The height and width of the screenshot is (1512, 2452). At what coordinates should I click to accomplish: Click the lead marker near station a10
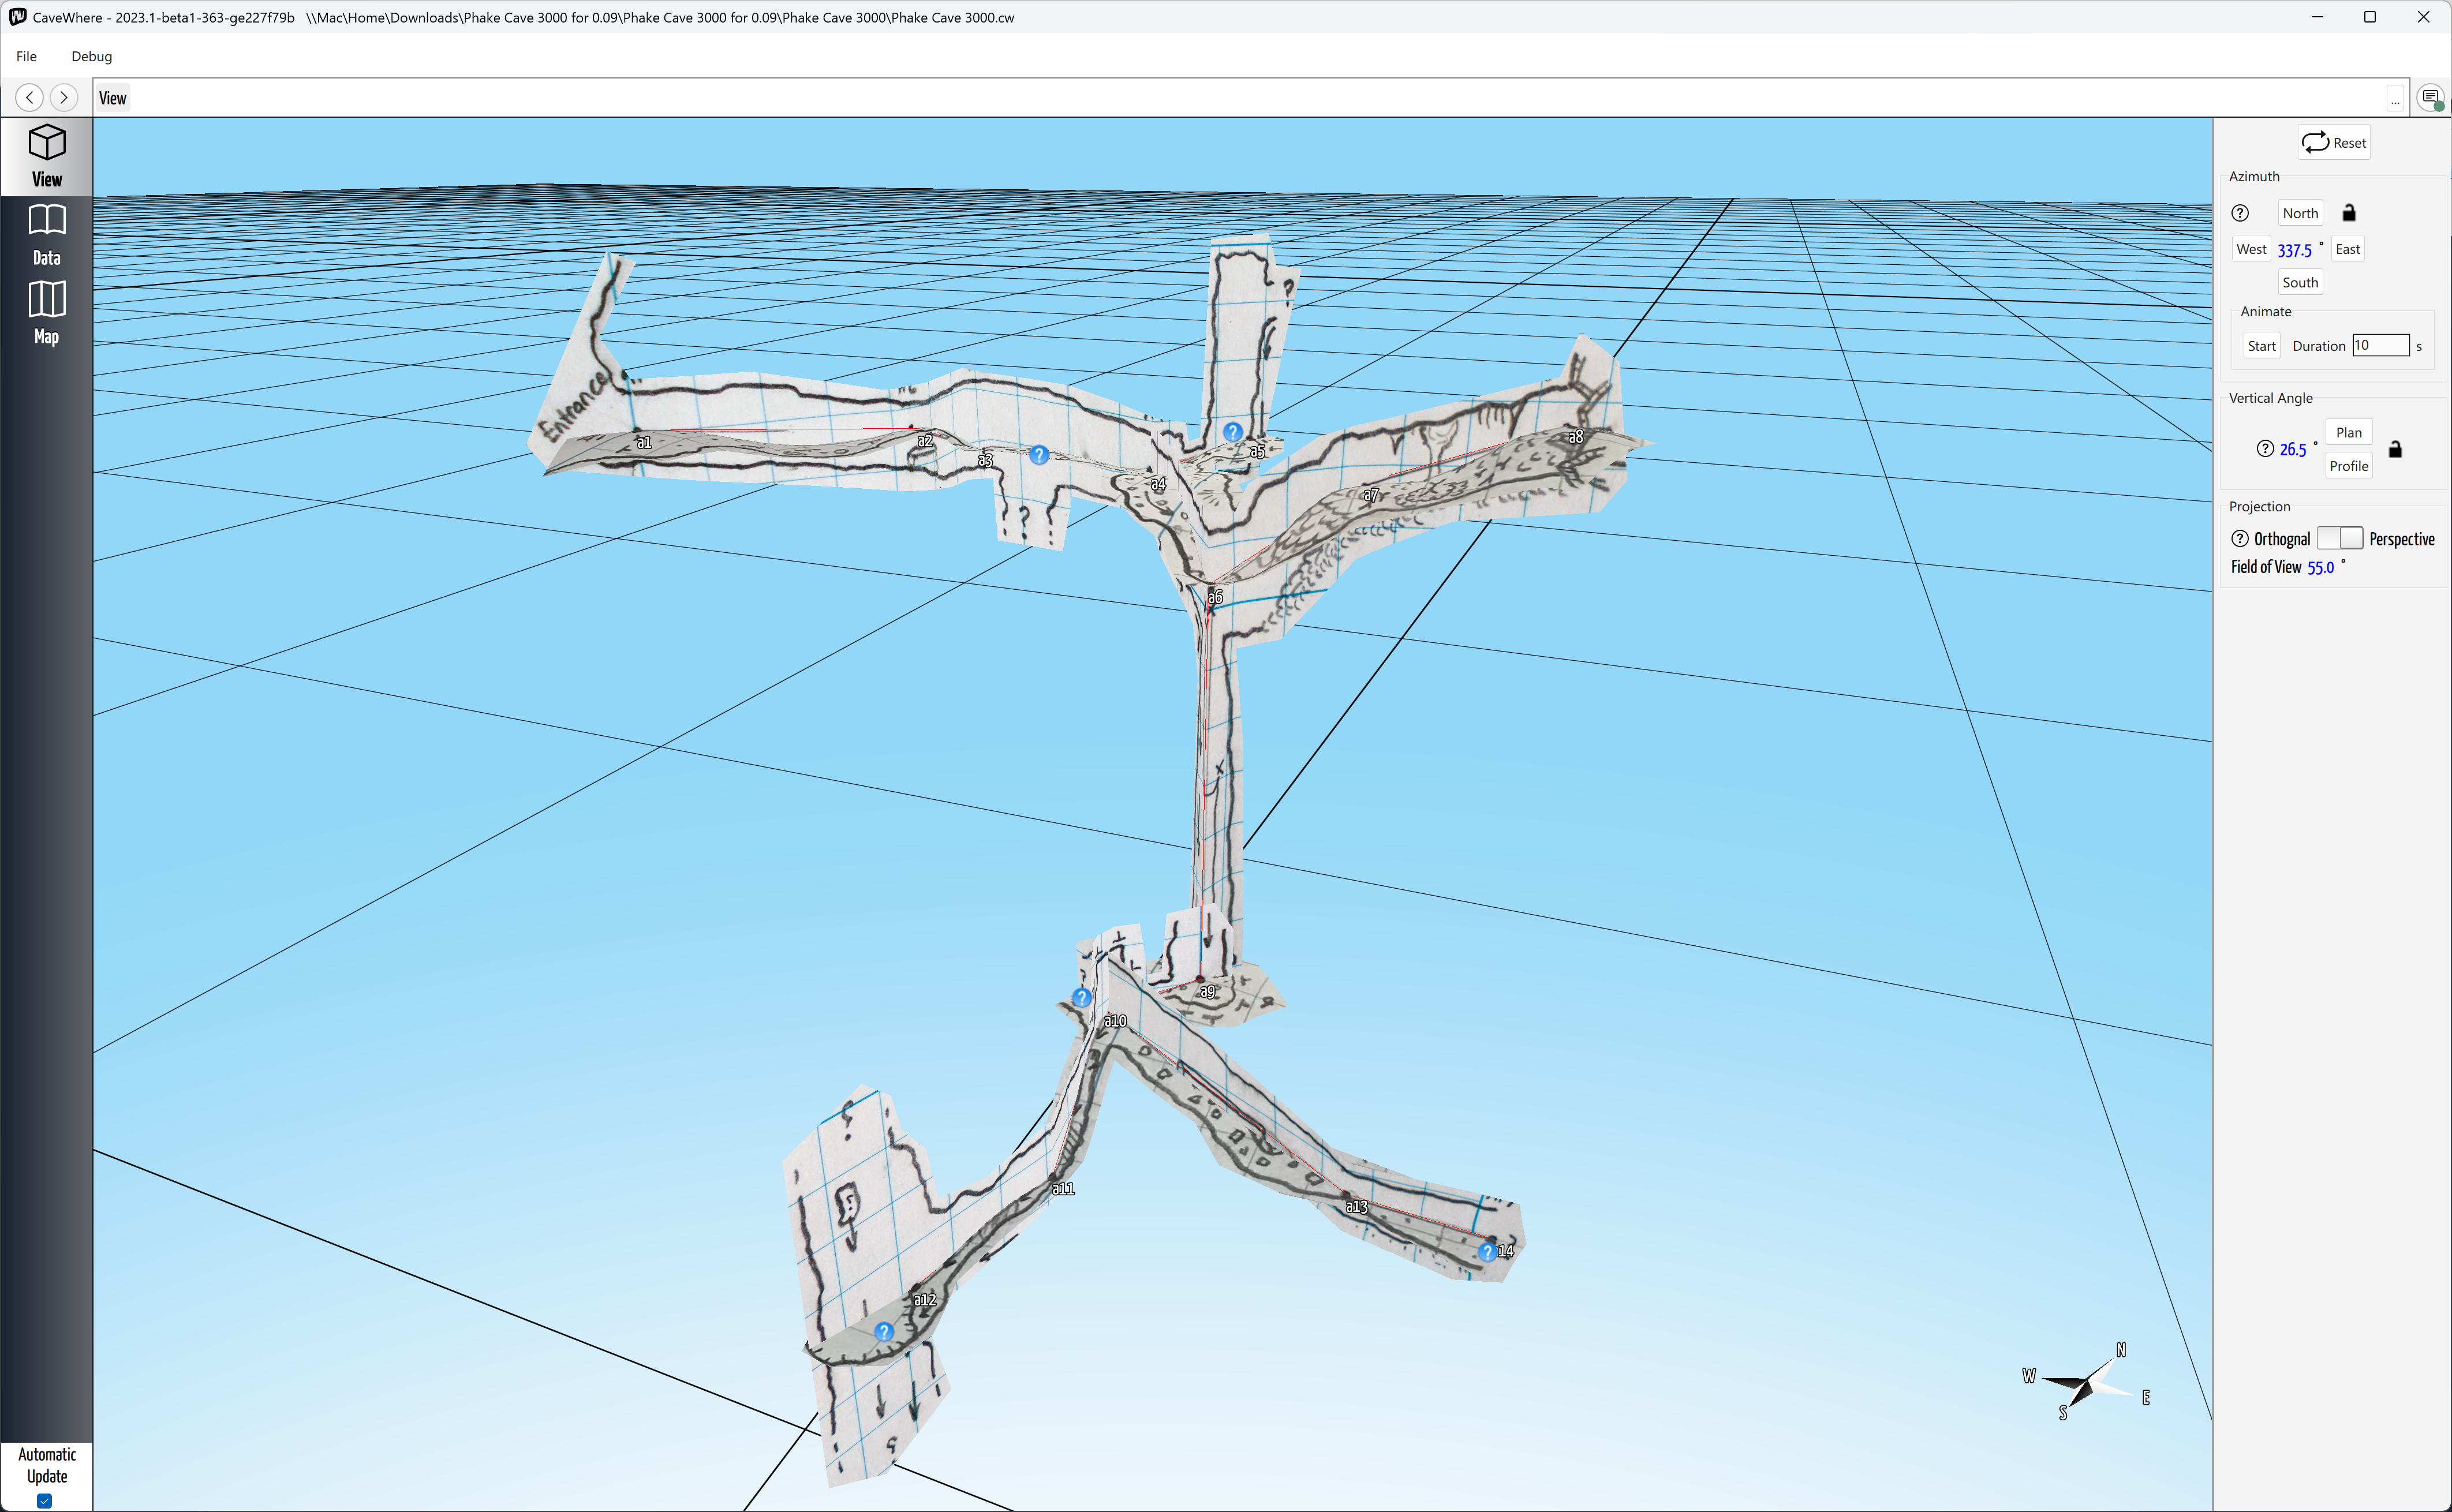pyautogui.click(x=1081, y=998)
